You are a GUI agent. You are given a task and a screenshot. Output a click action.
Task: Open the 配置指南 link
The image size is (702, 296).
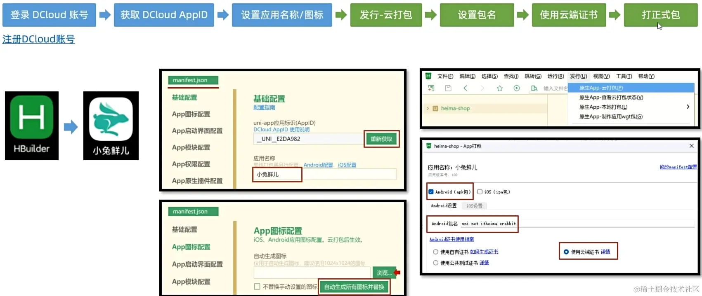[x=264, y=107]
